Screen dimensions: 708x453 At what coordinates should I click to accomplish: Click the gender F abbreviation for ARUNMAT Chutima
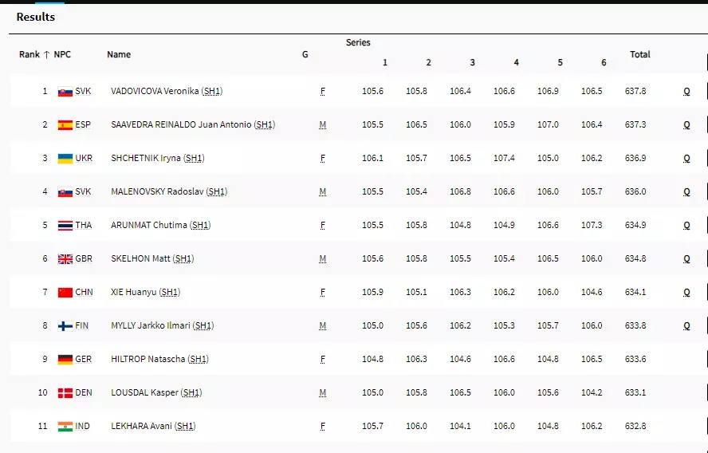coord(322,226)
